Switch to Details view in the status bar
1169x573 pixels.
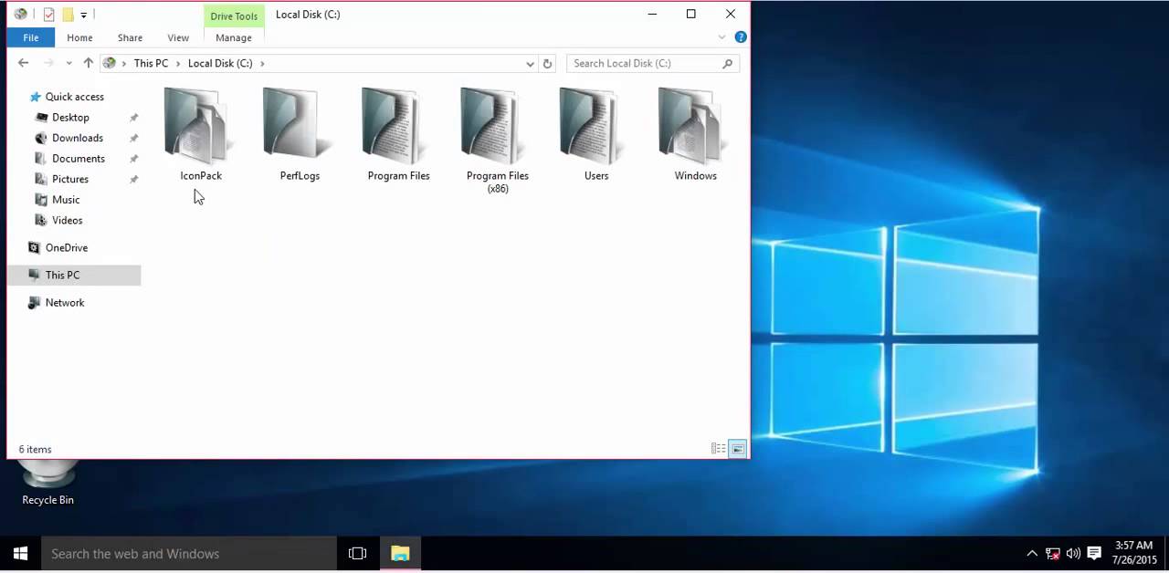point(719,448)
